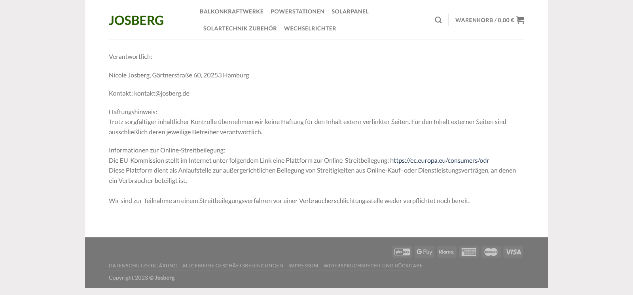The height and width of the screenshot is (295, 633).
Task: Click the address line with Gärtnerstraße 60
Action: (179, 75)
